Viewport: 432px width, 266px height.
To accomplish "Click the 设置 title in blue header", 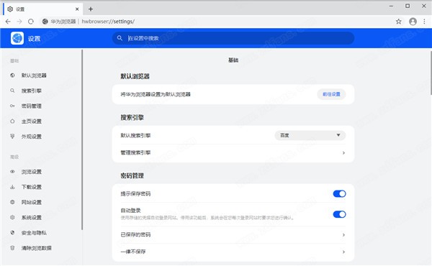I will coord(34,39).
